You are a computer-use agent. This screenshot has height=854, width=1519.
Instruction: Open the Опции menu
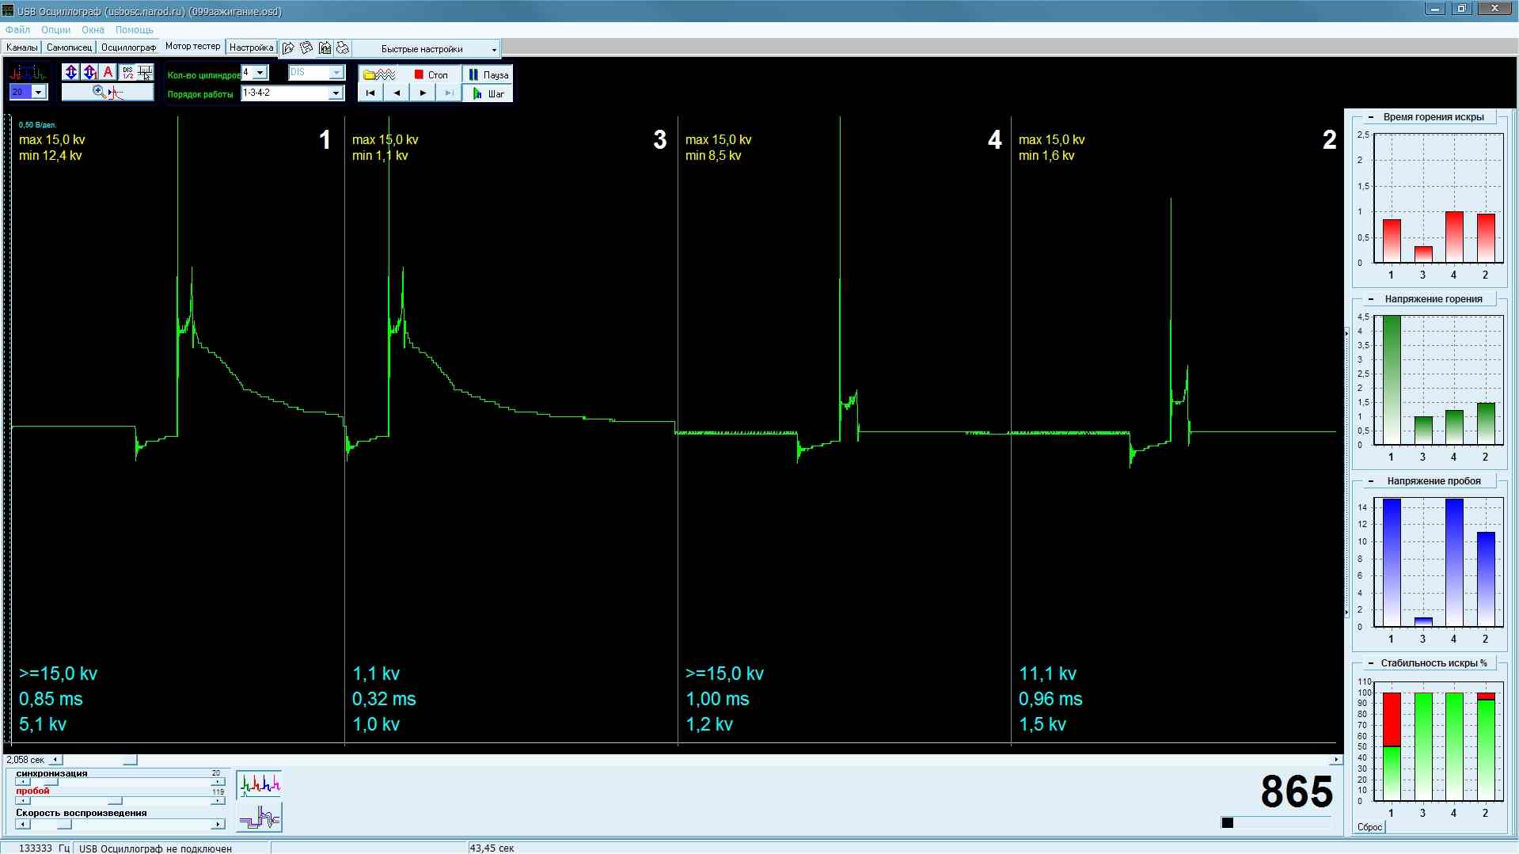pos(55,30)
